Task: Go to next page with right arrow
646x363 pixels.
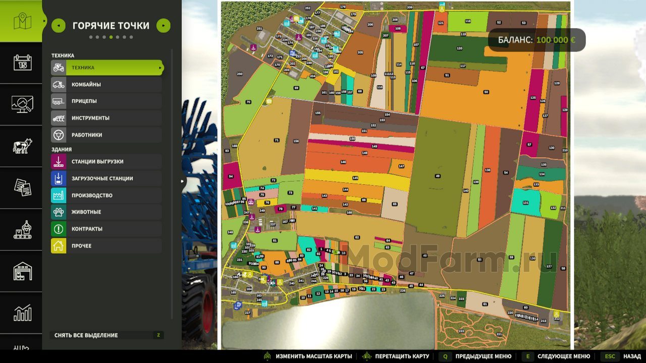Action: pyautogui.click(x=164, y=26)
